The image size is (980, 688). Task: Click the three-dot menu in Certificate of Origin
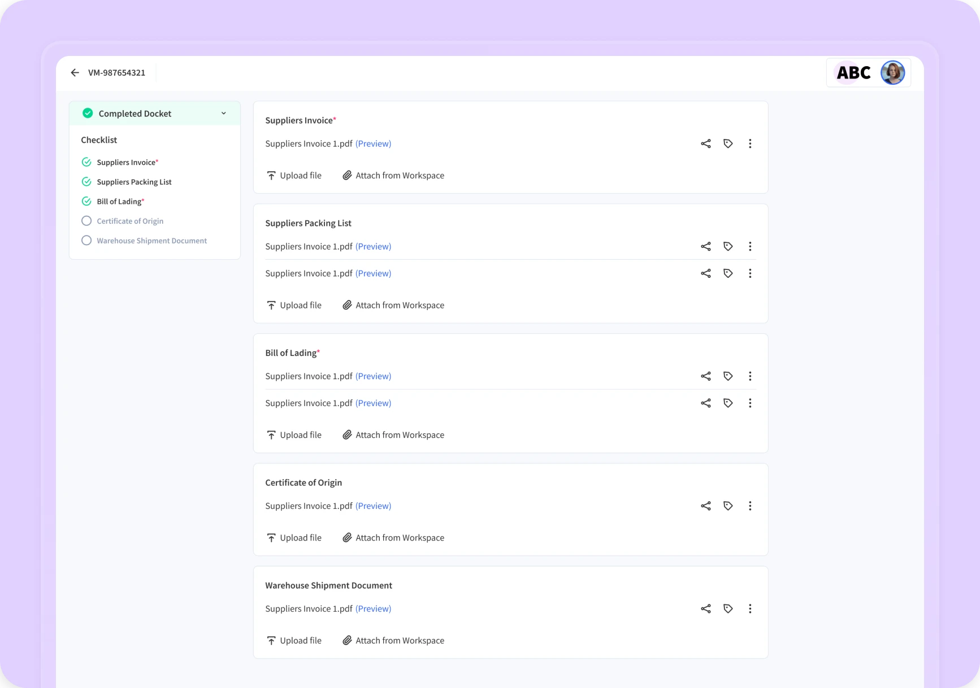[750, 506]
